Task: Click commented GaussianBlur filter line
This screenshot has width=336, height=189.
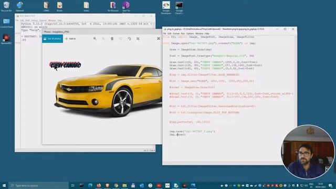Action: (213, 106)
